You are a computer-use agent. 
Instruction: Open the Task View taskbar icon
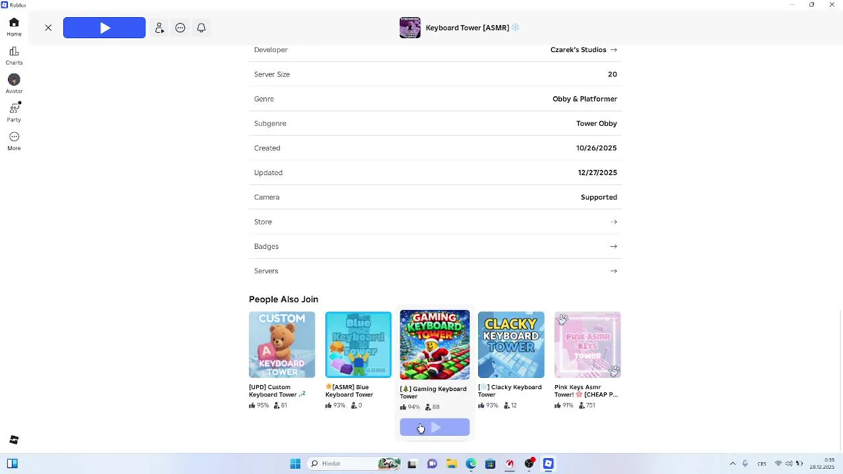click(412, 463)
